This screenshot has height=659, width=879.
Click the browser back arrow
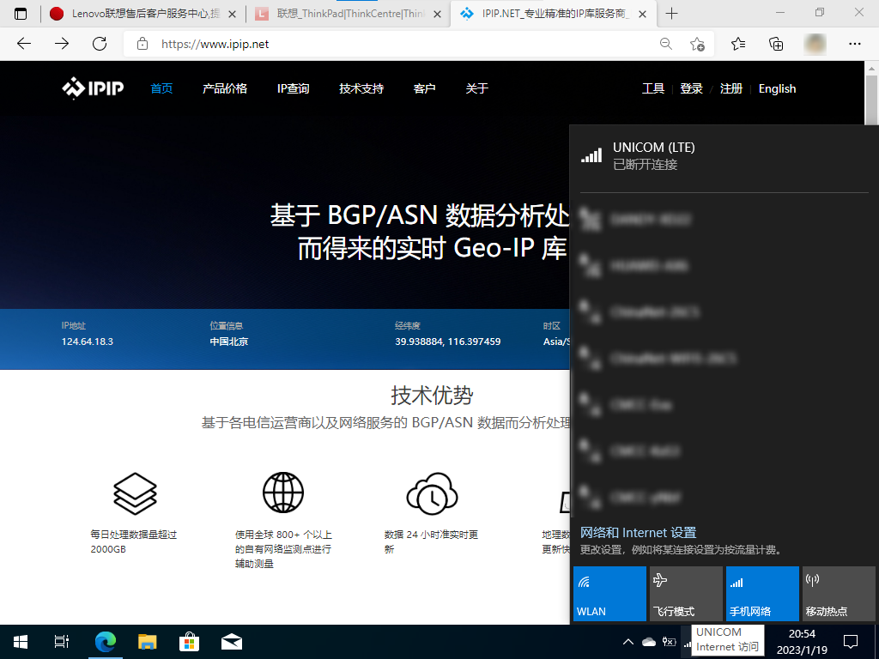[x=24, y=44]
